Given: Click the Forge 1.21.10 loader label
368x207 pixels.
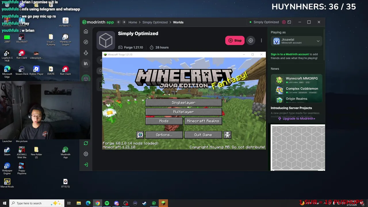Looking at the screenshot, I should [x=131, y=47].
